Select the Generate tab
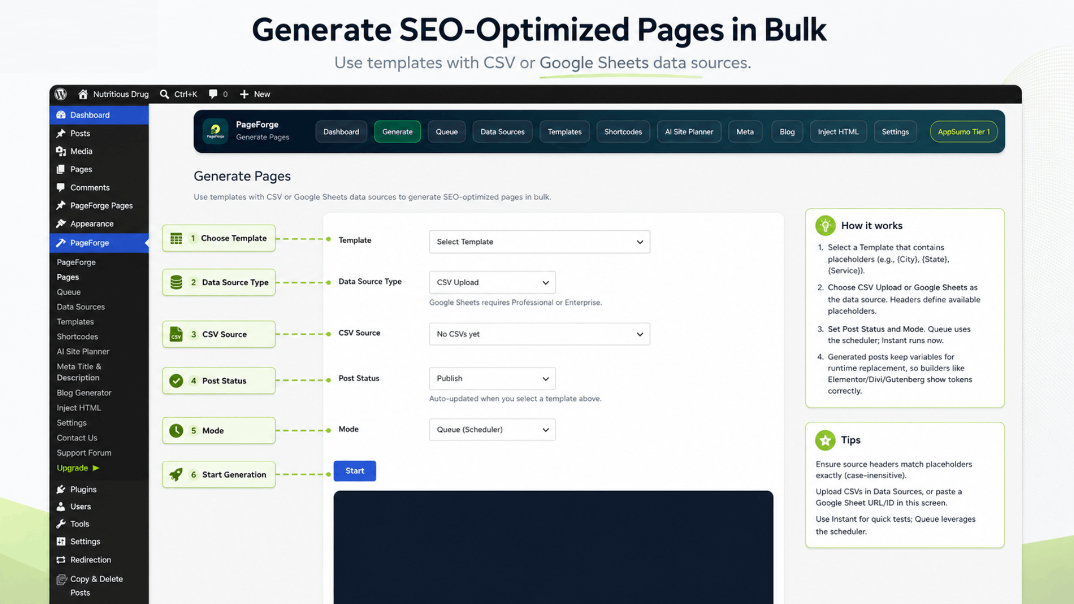The image size is (1074, 604). click(397, 131)
